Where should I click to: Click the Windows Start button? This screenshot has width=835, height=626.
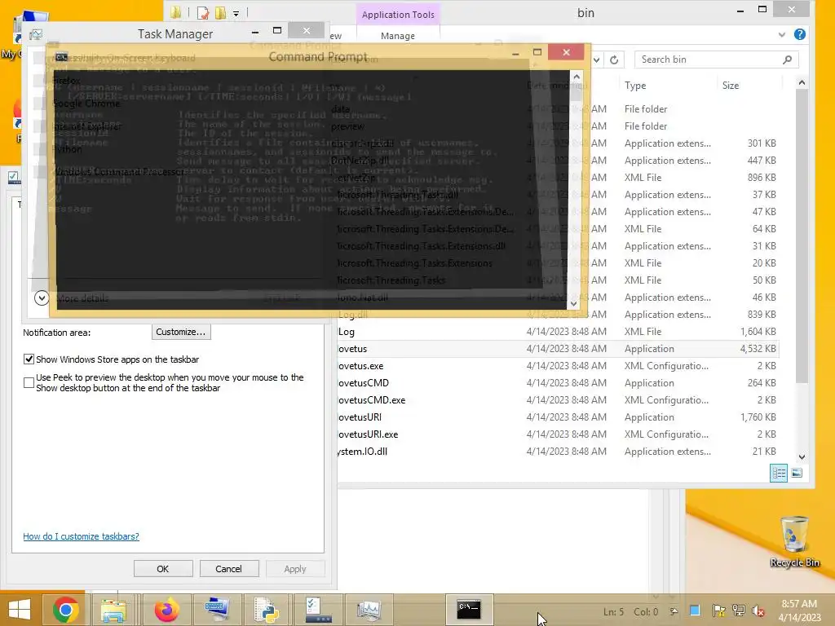coord(20,610)
